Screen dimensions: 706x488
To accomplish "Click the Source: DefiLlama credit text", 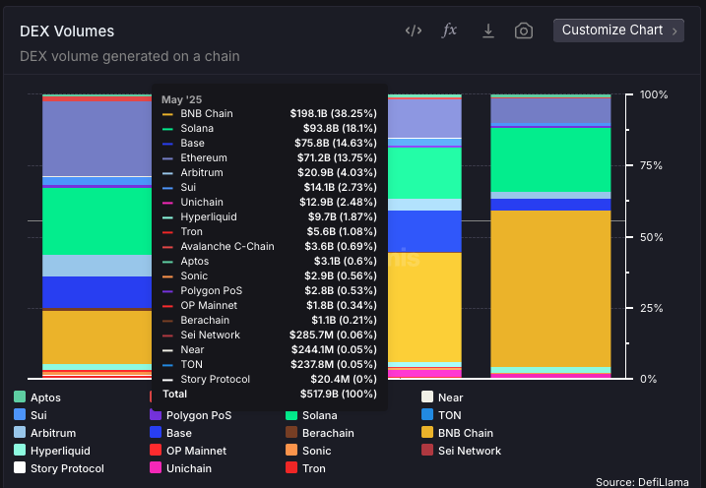I will click(x=642, y=482).
